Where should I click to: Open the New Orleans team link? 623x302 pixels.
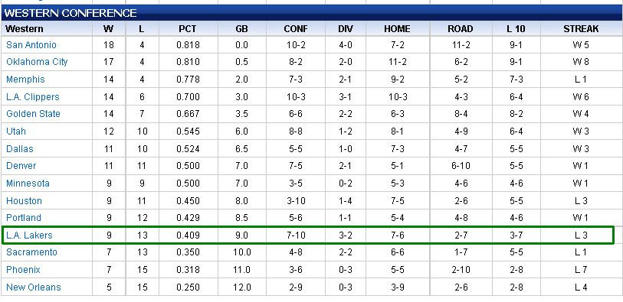click(x=34, y=287)
